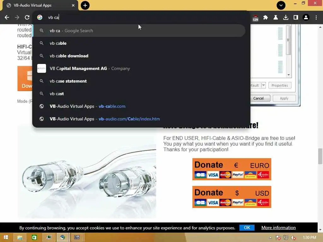Select 'VB Capital Management AG' suggestion
This screenshot has height=242, width=323.
tap(139, 68)
